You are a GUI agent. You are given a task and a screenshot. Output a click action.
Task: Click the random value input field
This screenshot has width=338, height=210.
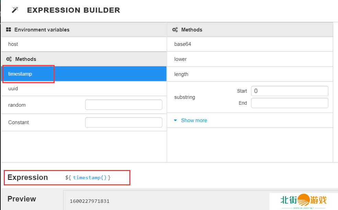pos(124,105)
